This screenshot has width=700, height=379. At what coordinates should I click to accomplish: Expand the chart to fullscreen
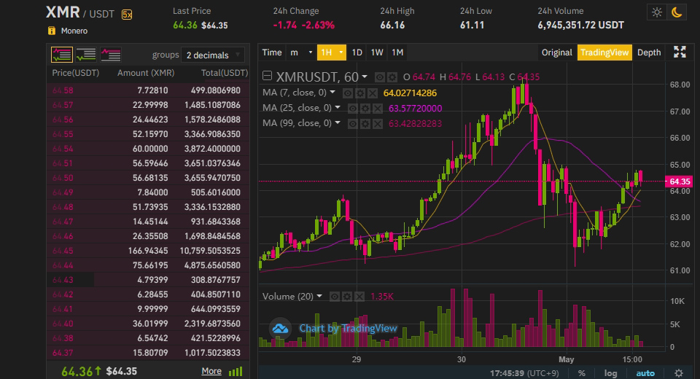point(680,52)
